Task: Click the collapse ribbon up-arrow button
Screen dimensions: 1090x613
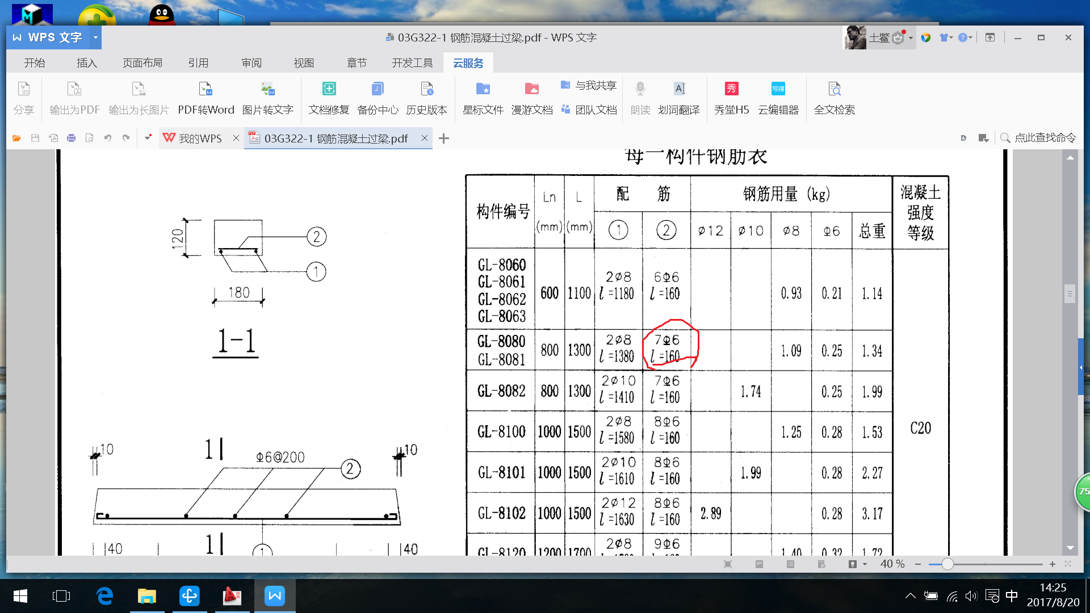Action: 990,37
